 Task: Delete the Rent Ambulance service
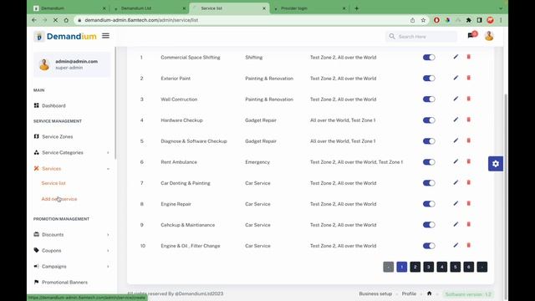pyautogui.click(x=468, y=161)
